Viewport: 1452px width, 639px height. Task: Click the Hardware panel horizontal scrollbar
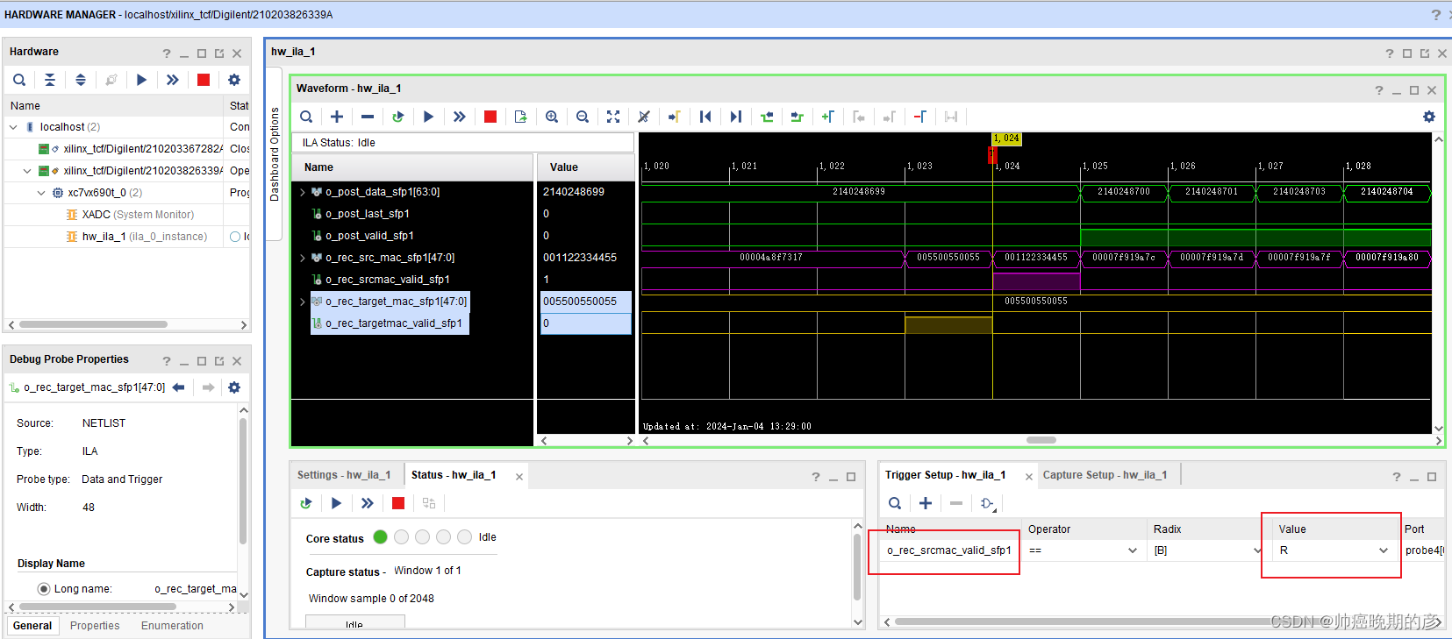93,324
